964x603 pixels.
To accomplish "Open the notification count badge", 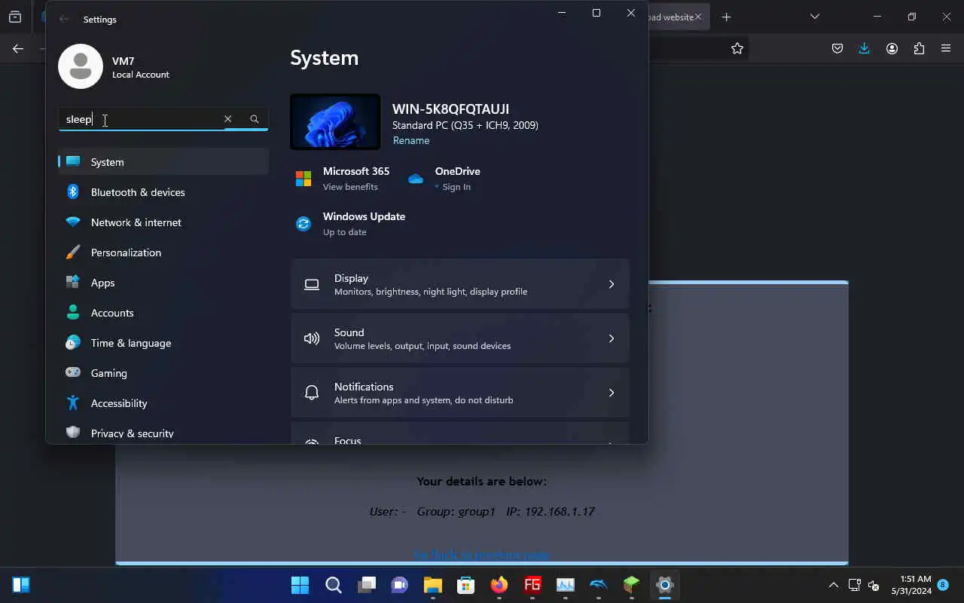I will (943, 584).
